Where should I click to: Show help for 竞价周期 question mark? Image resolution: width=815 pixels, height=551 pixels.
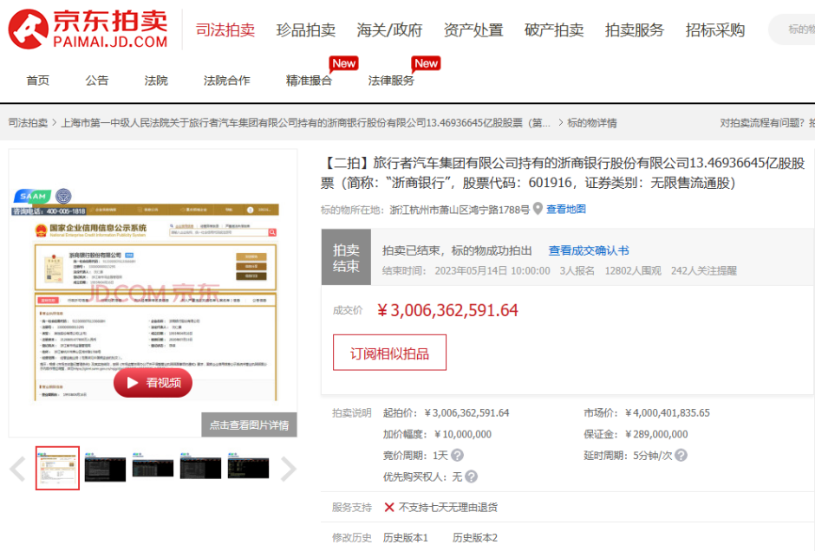[458, 456]
